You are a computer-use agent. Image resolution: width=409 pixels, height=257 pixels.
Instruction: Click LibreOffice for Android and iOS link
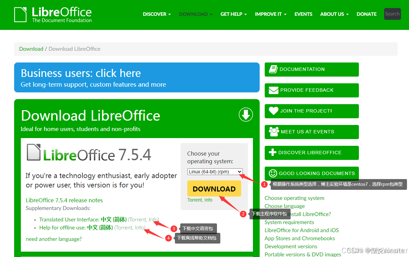pos(302,230)
